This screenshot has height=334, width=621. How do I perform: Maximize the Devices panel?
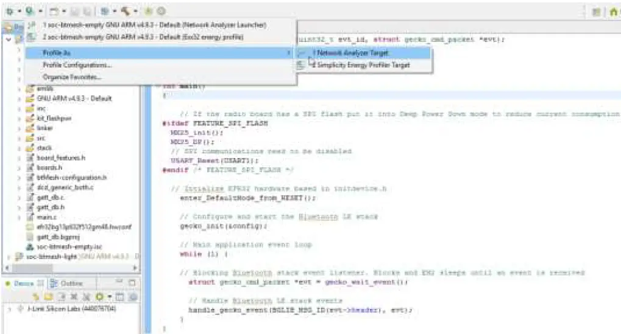pyautogui.click(x=132, y=283)
